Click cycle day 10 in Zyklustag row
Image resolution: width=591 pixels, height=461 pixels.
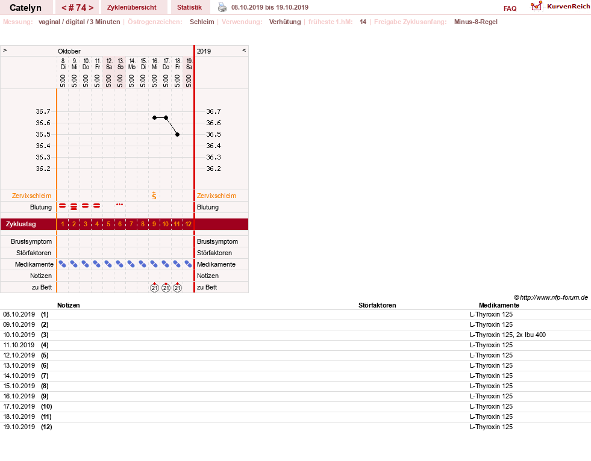[x=166, y=224]
